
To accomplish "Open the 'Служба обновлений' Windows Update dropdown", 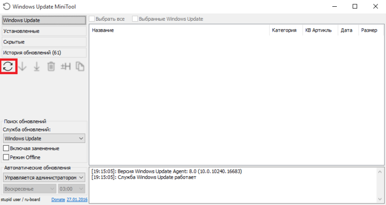I will [x=44, y=139].
